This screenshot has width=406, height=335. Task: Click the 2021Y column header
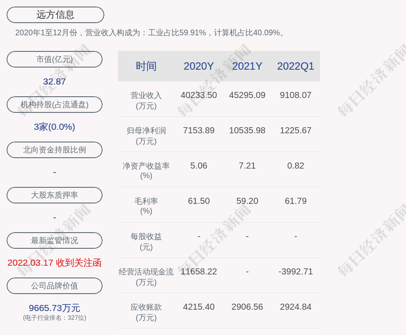247,66
